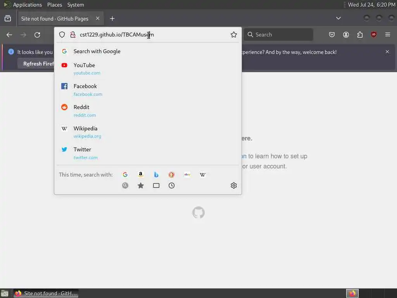Reload the current page
Image resolution: width=397 pixels, height=298 pixels.
(x=37, y=35)
